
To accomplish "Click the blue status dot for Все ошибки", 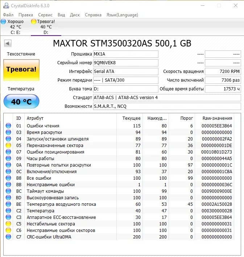I will point(8,178).
